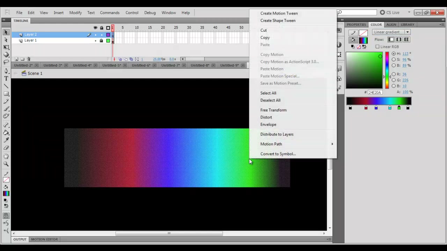Select the S saturation radio button
Screen dimensions: 447x251
pyautogui.click(x=394, y=60)
